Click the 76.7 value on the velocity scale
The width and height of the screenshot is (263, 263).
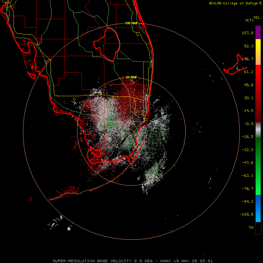coord(249,59)
